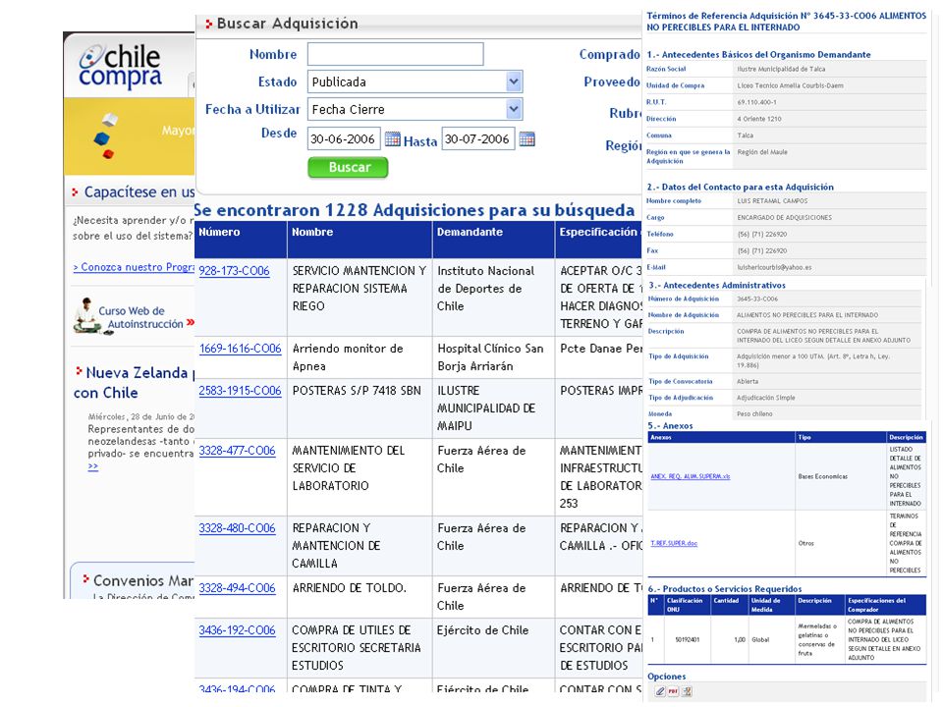This screenshot has height=707, width=943.
Task: Click the Conozca nuestro Programa link
Action: click(134, 267)
